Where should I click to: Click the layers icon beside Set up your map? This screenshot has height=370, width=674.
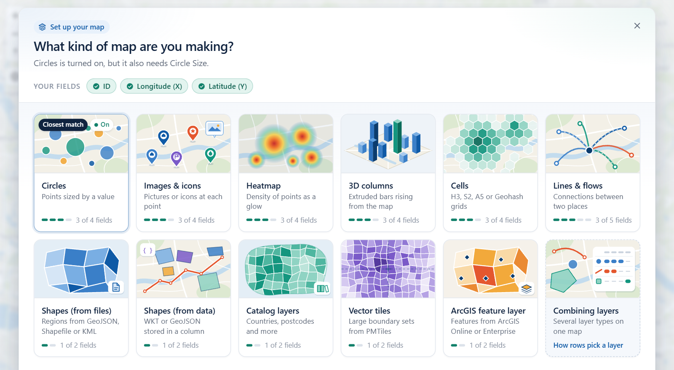(x=42, y=27)
